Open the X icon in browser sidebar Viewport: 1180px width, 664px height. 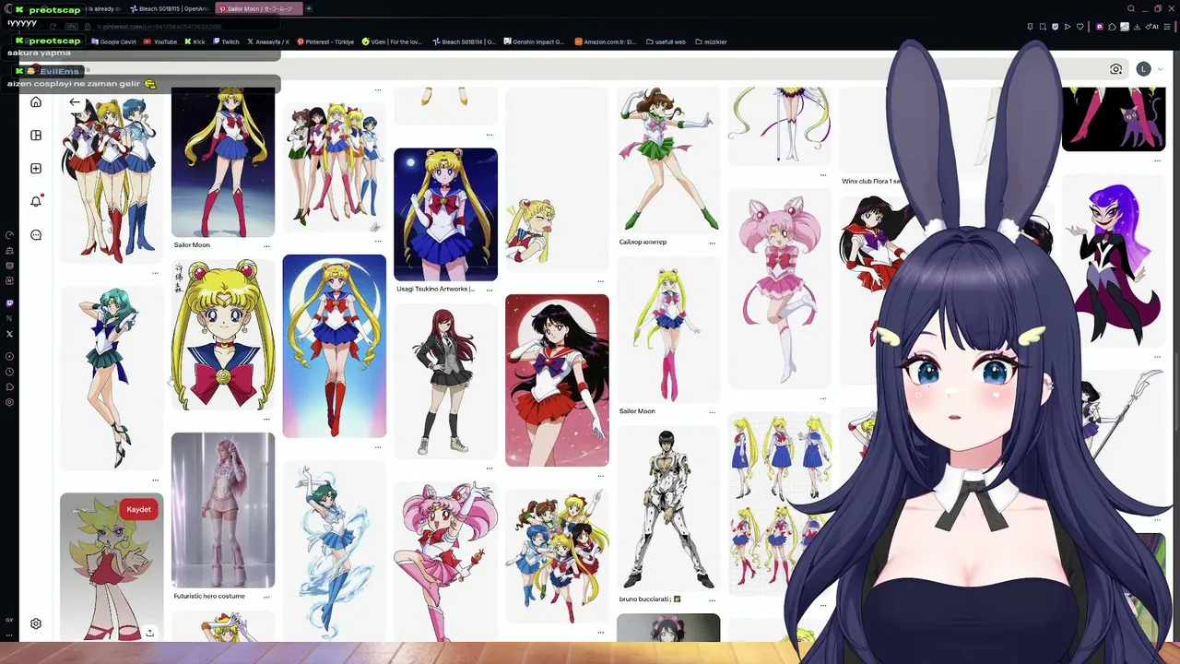tap(9, 334)
